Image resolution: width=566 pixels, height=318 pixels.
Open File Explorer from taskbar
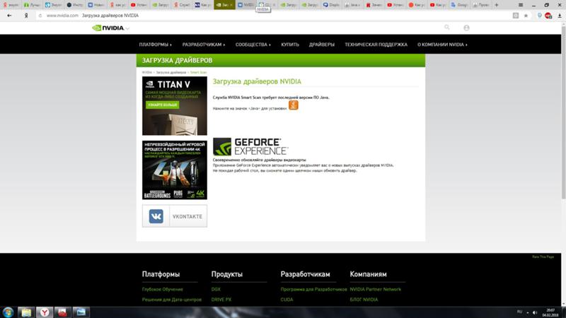[26, 312]
